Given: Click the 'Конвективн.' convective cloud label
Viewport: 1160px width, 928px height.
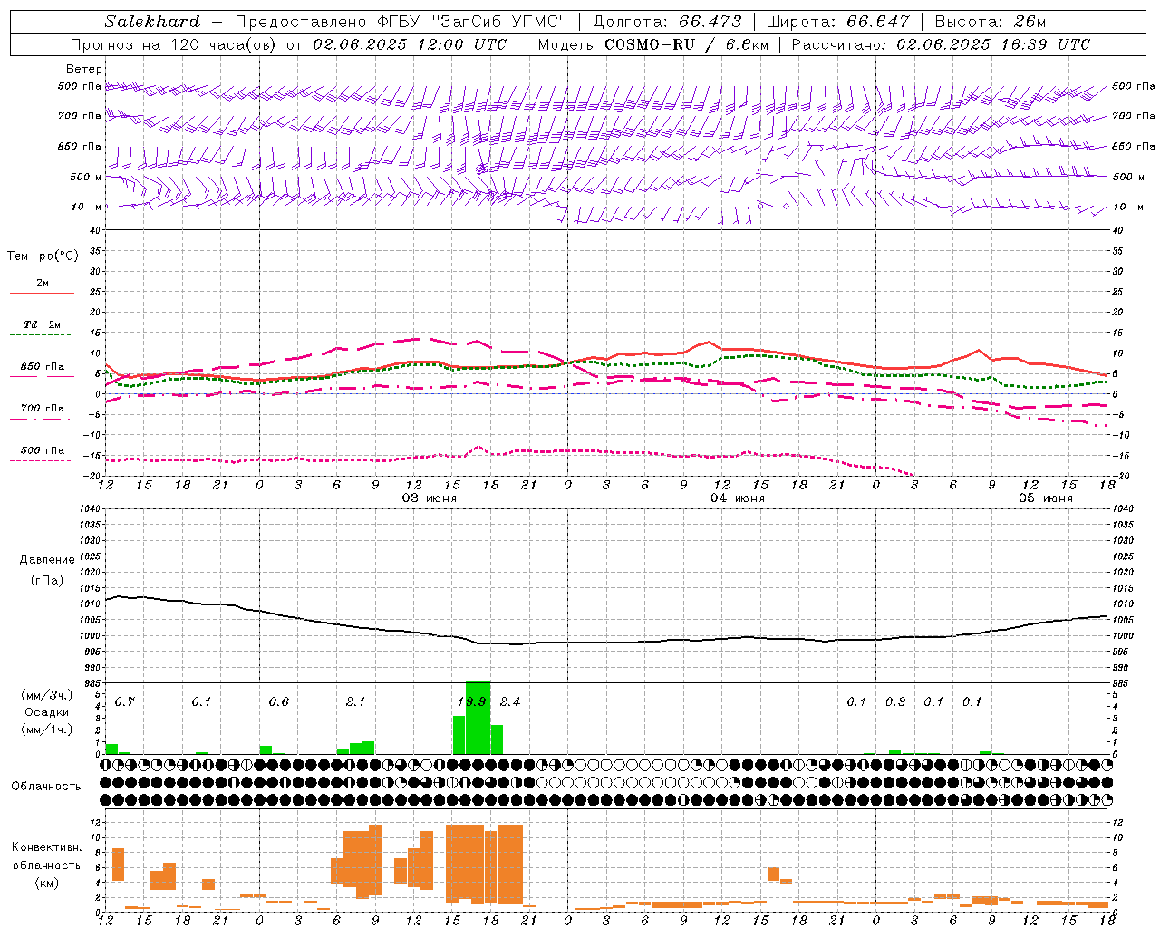Looking at the screenshot, I should click(47, 847).
